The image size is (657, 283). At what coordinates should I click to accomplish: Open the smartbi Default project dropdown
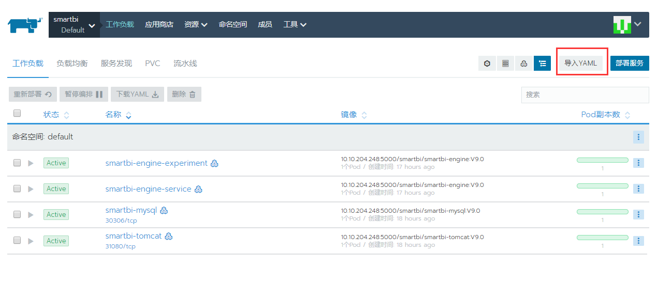click(74, 25)
